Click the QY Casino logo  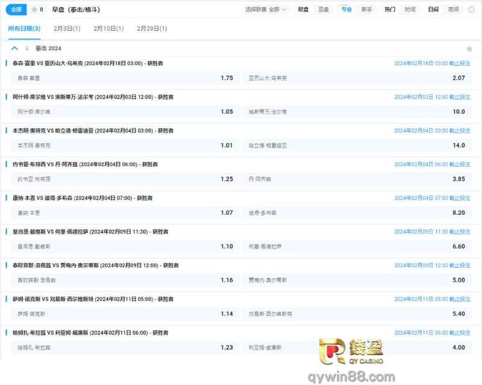click(x=361, y=349)
